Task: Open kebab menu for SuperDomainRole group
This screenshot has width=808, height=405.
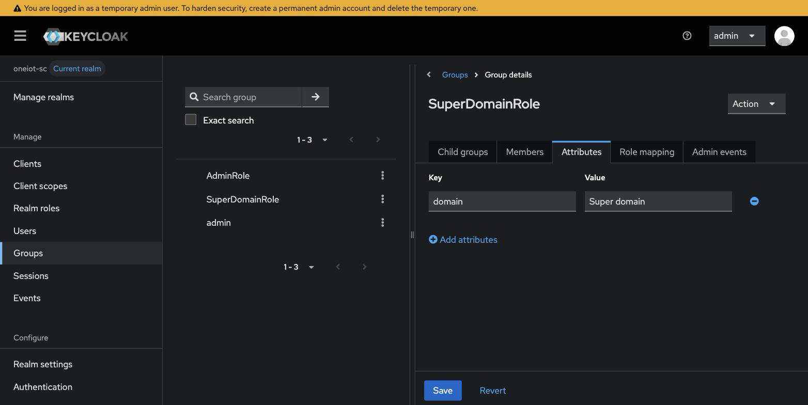Action: click(x=382, y=199)
